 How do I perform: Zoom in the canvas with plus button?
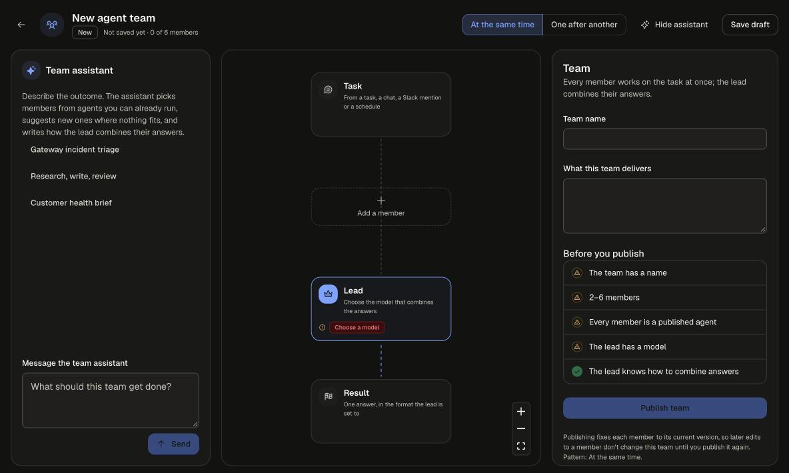pyautogui.click(x=521, y=412)
